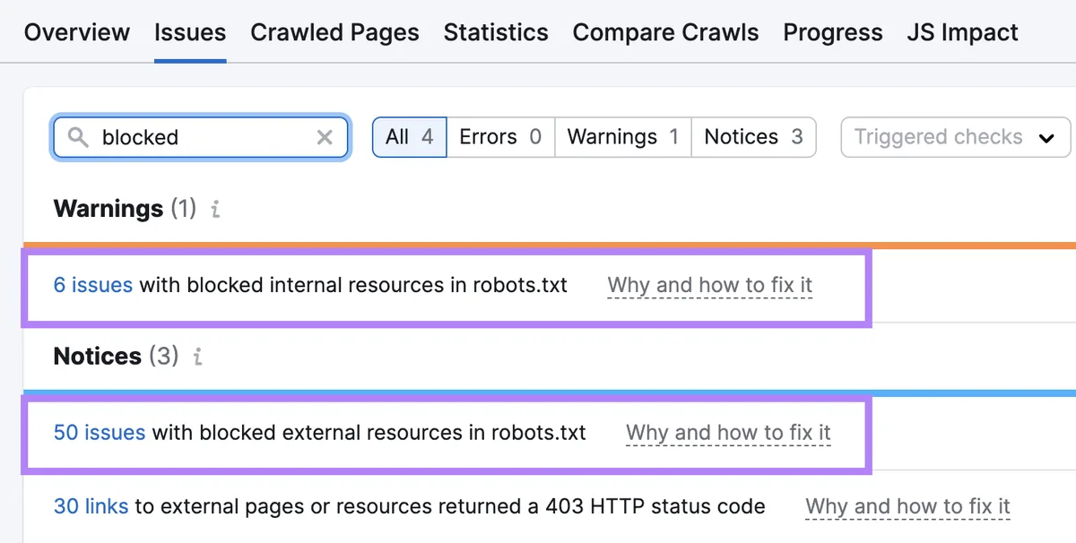Open the Warnings info icon
1076x543 pixels.
click(x=215, y=210)
